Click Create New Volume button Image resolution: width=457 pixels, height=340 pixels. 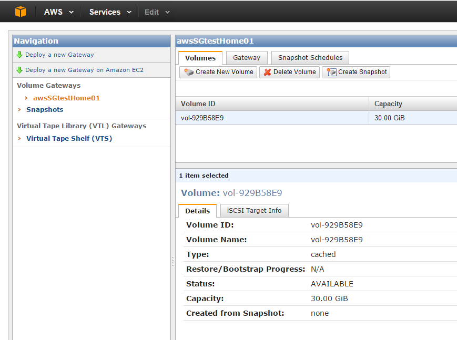coord(218,72)
